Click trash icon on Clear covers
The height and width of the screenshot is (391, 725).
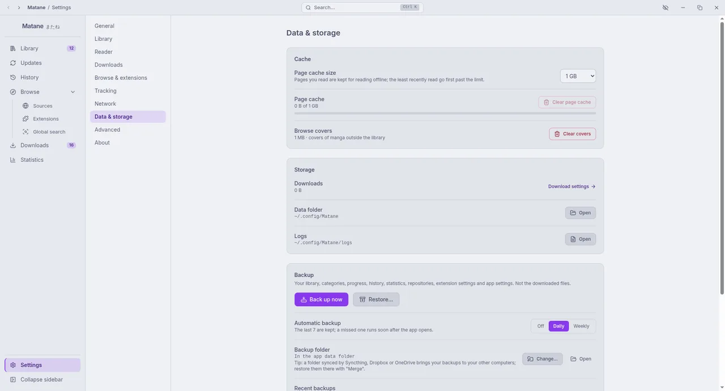[x=557, y=134]
